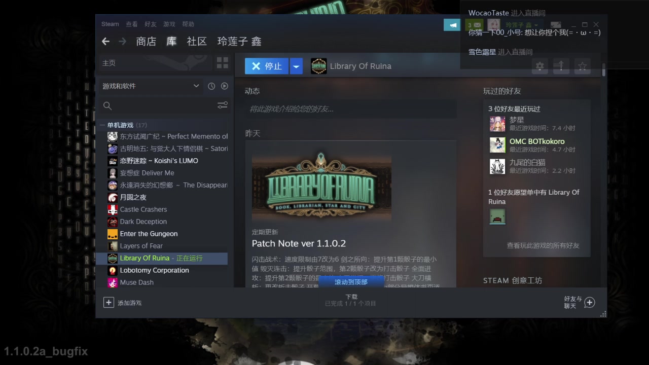Switch library to grid collections view
This screenshot has width=649, height=365.
[x=223, y=63]
